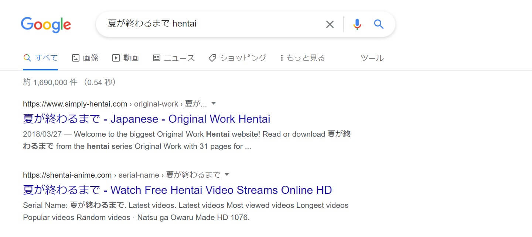Open the ニュース tab
Viewport: 532px width, 237px height.
[x=174, y=58]
